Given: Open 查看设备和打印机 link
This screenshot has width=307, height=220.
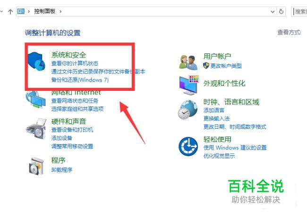Looking at the screenshot, I should tap(72, 130).
